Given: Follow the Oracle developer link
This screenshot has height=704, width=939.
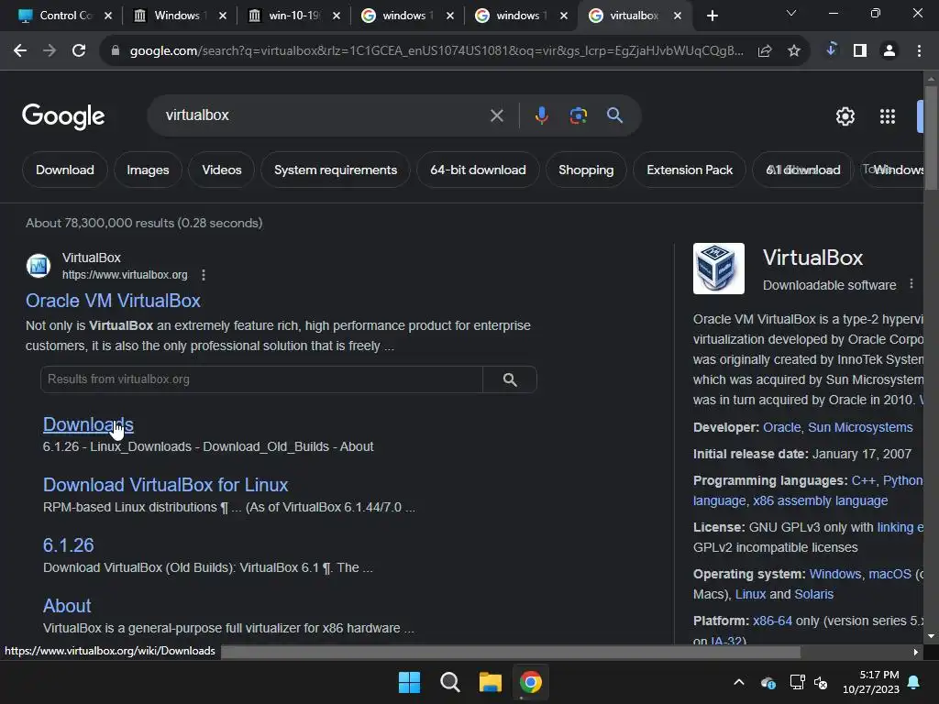Looking at the screenshot, I should pos(781,427).
